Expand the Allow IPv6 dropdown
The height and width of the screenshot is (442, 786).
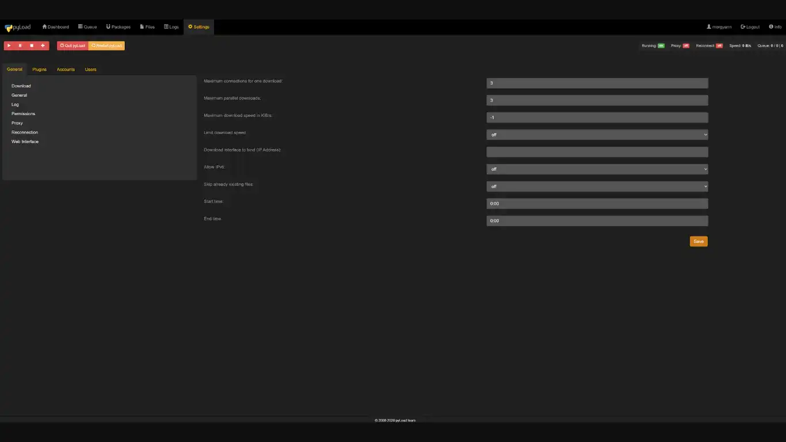597,169
